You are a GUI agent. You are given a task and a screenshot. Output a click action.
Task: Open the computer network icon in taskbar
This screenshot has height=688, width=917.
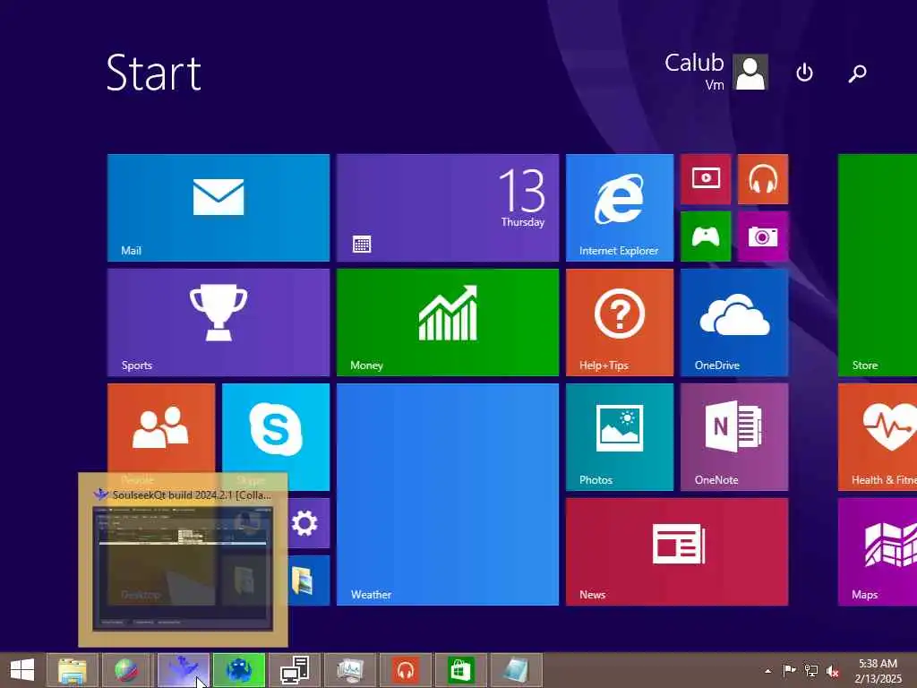(x=294, y=670)
